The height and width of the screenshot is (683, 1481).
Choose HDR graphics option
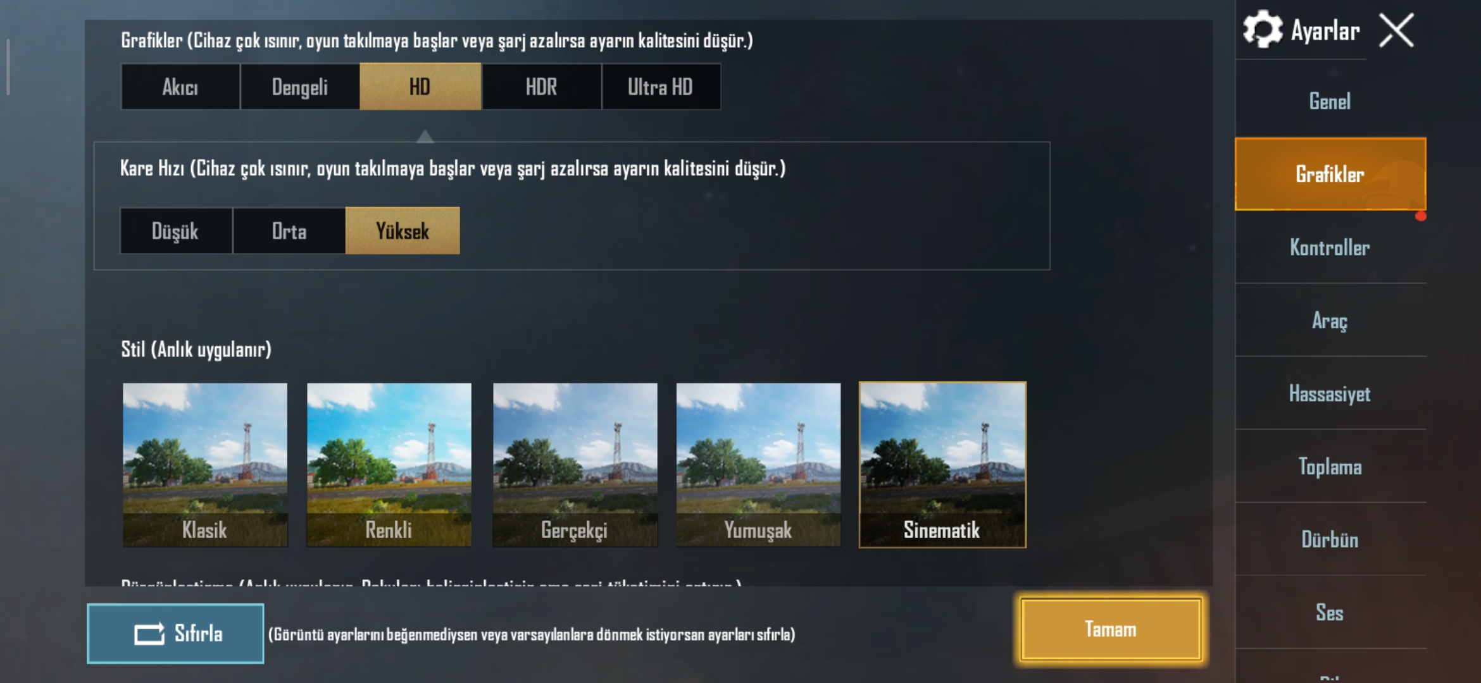[542, 87]
